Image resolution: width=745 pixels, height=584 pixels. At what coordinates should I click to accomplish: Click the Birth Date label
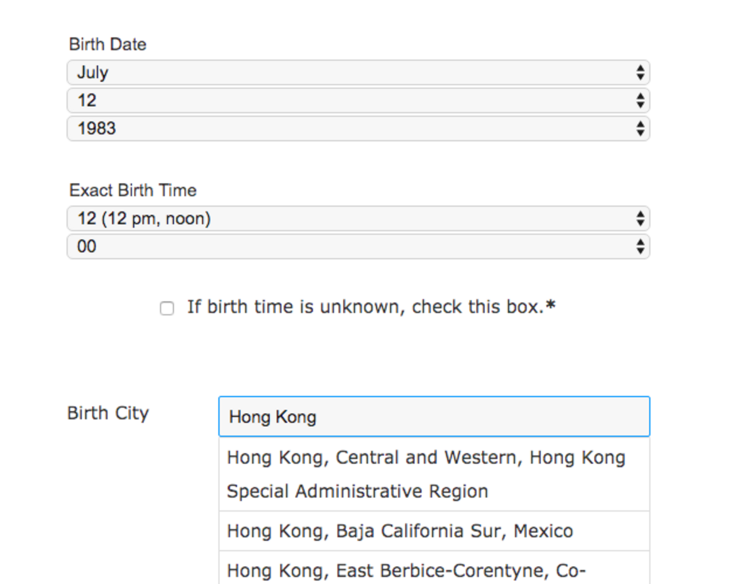108,45
